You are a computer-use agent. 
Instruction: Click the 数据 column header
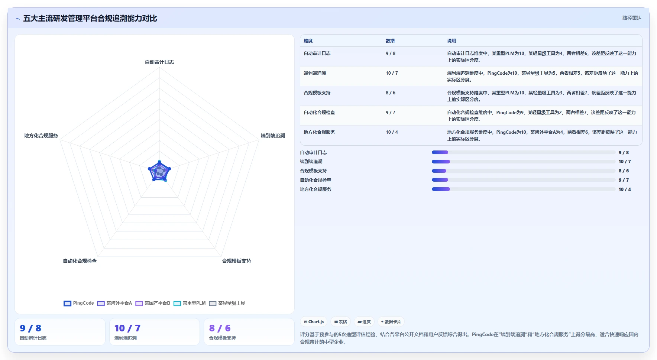pyautogui.click(x=390, y=41)
